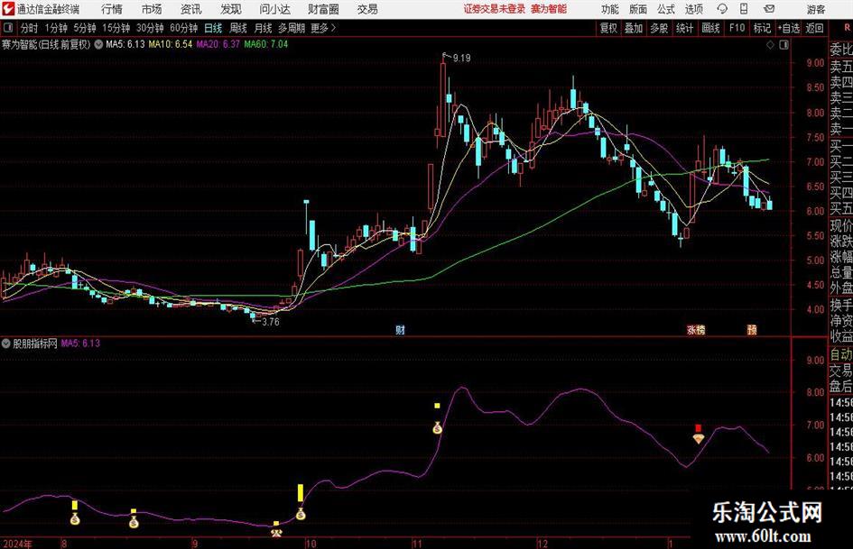Image resolution: width=853 pixels, height=549 pixels.
Task: Switch to 5分钟 period
Action: click(x=84, y=28)
